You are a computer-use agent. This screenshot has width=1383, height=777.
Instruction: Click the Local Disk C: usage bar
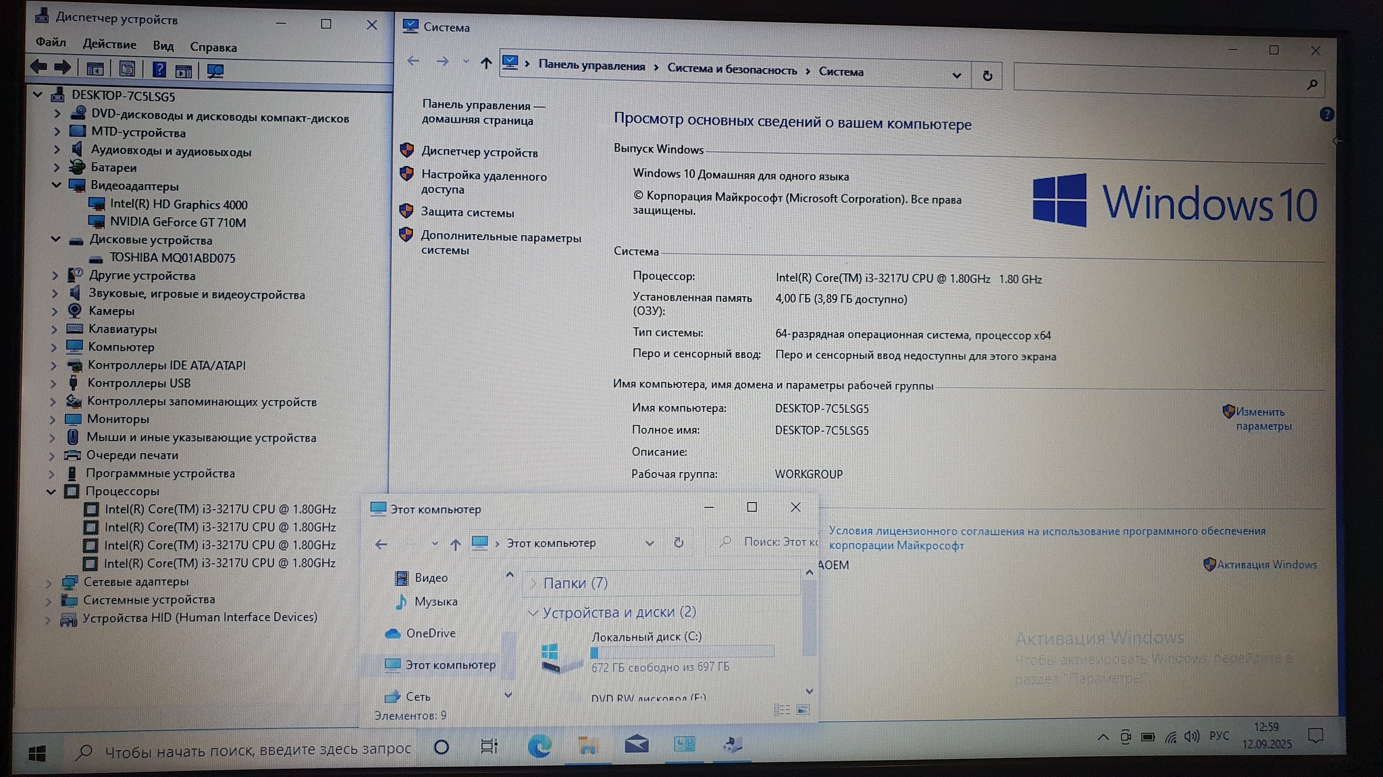pos(682,652)
